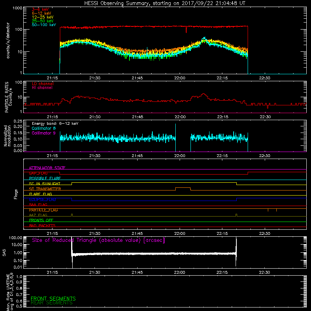
Task: Select the 6-12 keV legend label
Action: [42, 13]
